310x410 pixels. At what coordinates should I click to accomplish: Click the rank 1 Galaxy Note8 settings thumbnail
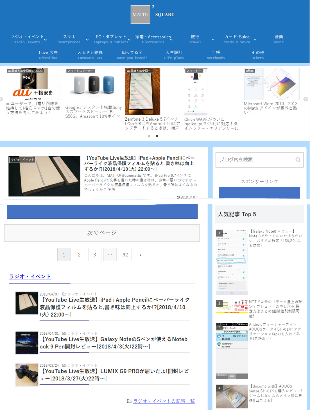click(232, 262)
